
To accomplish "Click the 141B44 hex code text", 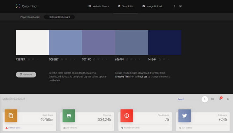I will pyautogui.click(x=152, y=59).
